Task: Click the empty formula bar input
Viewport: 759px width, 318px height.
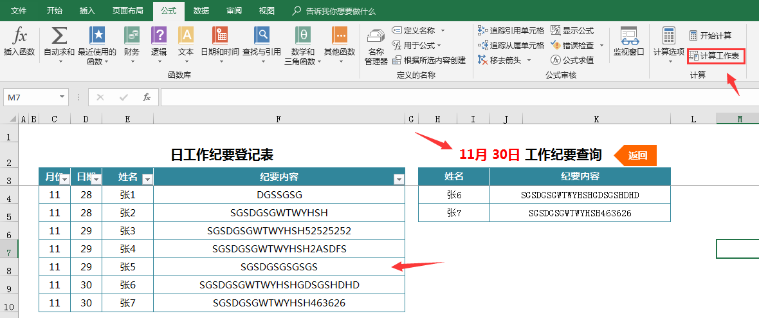Action: pyautogui.click(x=459, y=97)
